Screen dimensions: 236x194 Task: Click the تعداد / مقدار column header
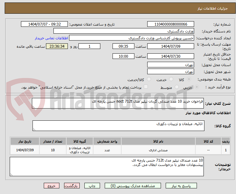[x=53, y=141]
